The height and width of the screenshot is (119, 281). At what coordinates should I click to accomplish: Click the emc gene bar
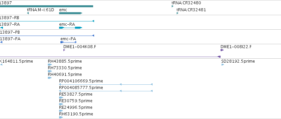click(71, 13)
